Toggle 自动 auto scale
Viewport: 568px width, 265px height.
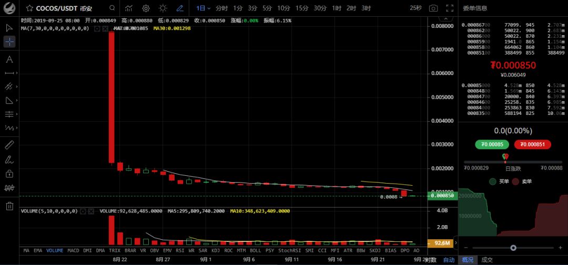pyautogui.click(x=449, y=260)
